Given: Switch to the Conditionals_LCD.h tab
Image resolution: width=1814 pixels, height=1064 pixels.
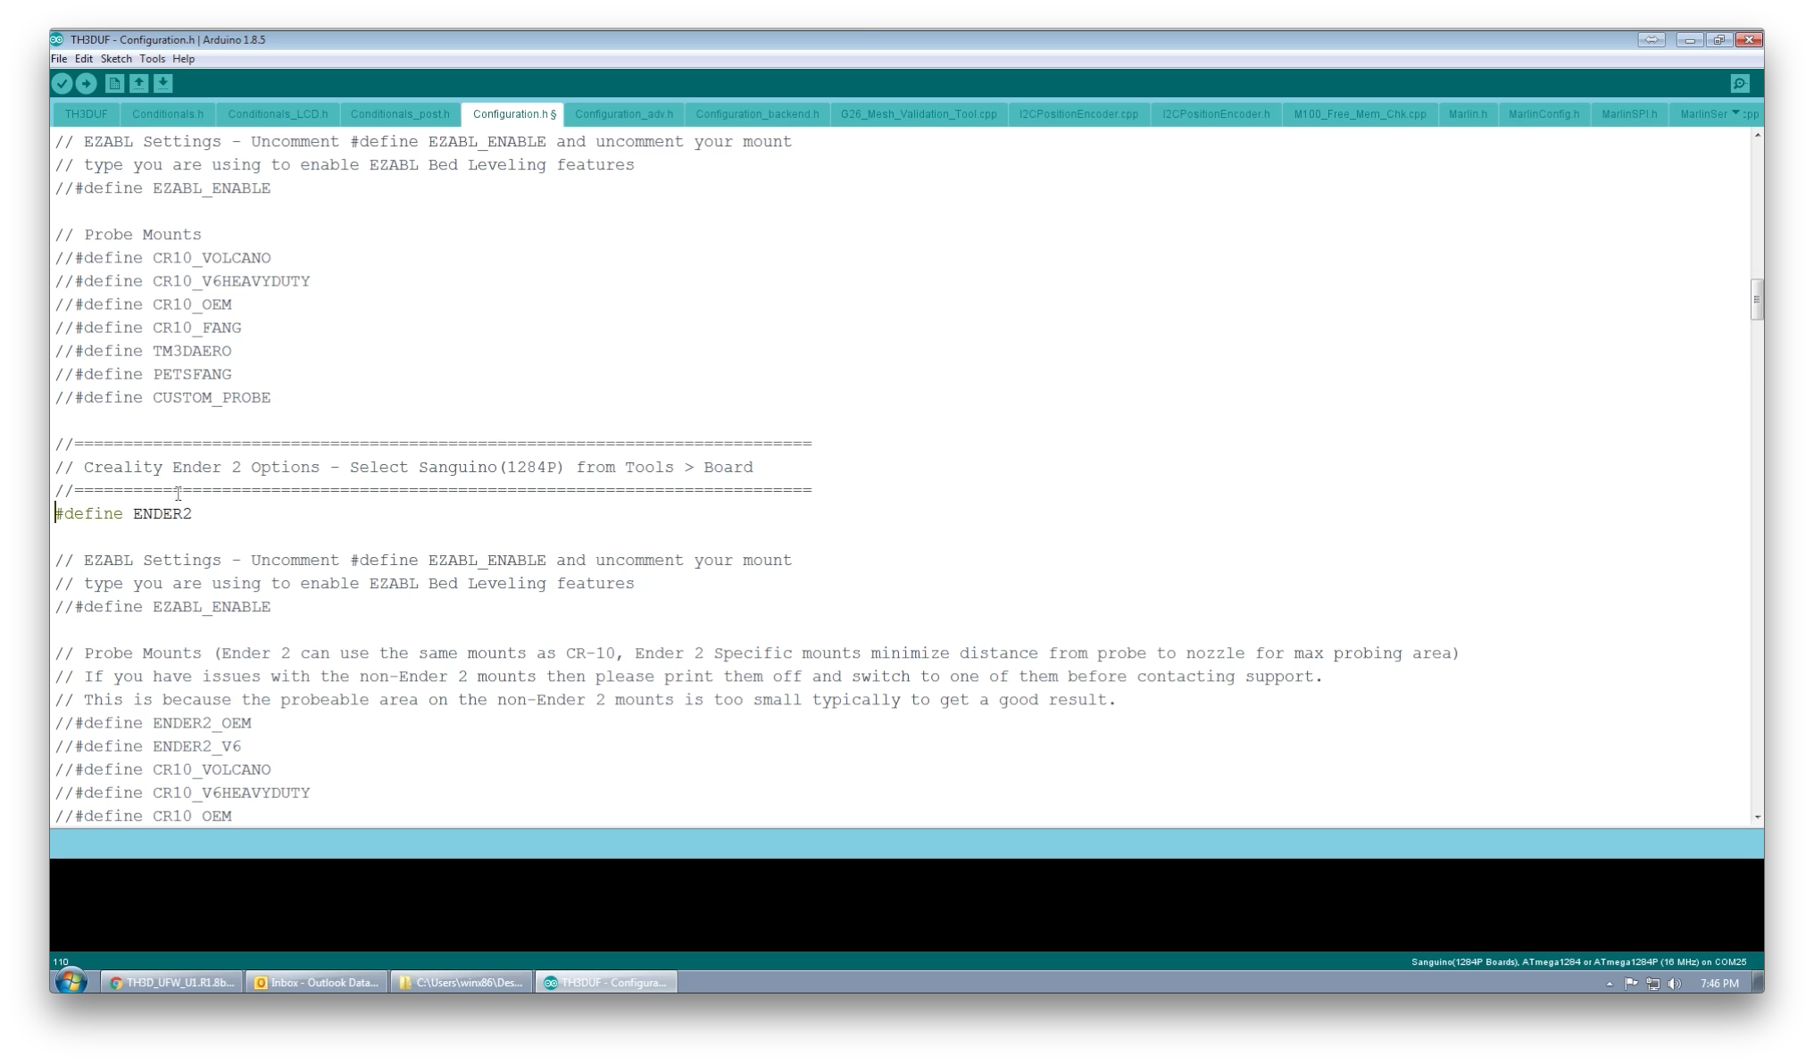Looking at the screenshot, I should tap(278, 113).
